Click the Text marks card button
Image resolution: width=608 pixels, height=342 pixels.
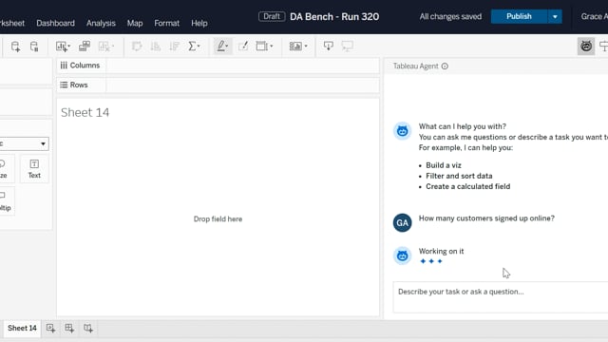[x=34, y=169]
